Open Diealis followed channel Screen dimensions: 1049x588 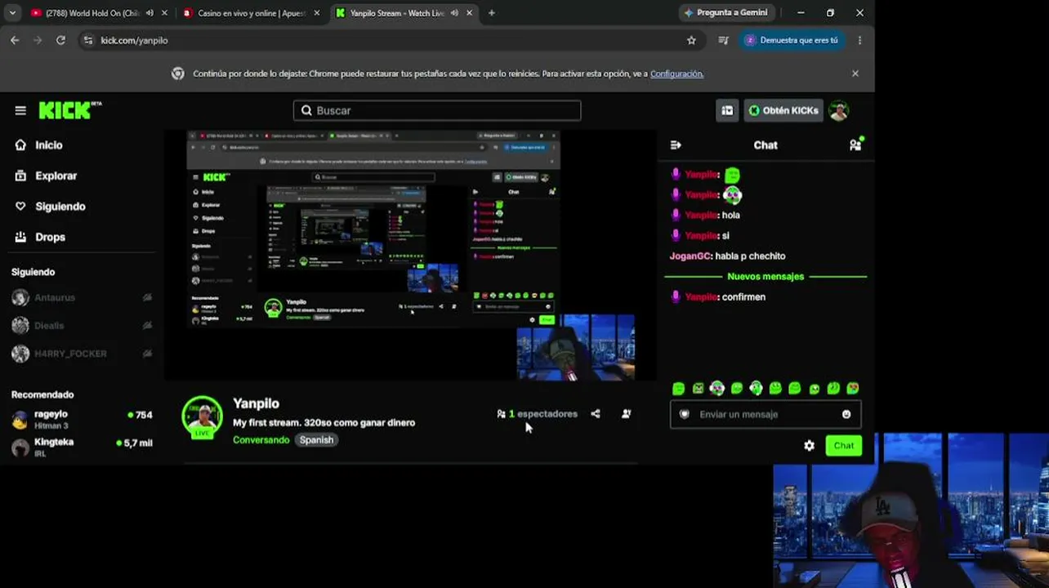(x=82, y=326)
